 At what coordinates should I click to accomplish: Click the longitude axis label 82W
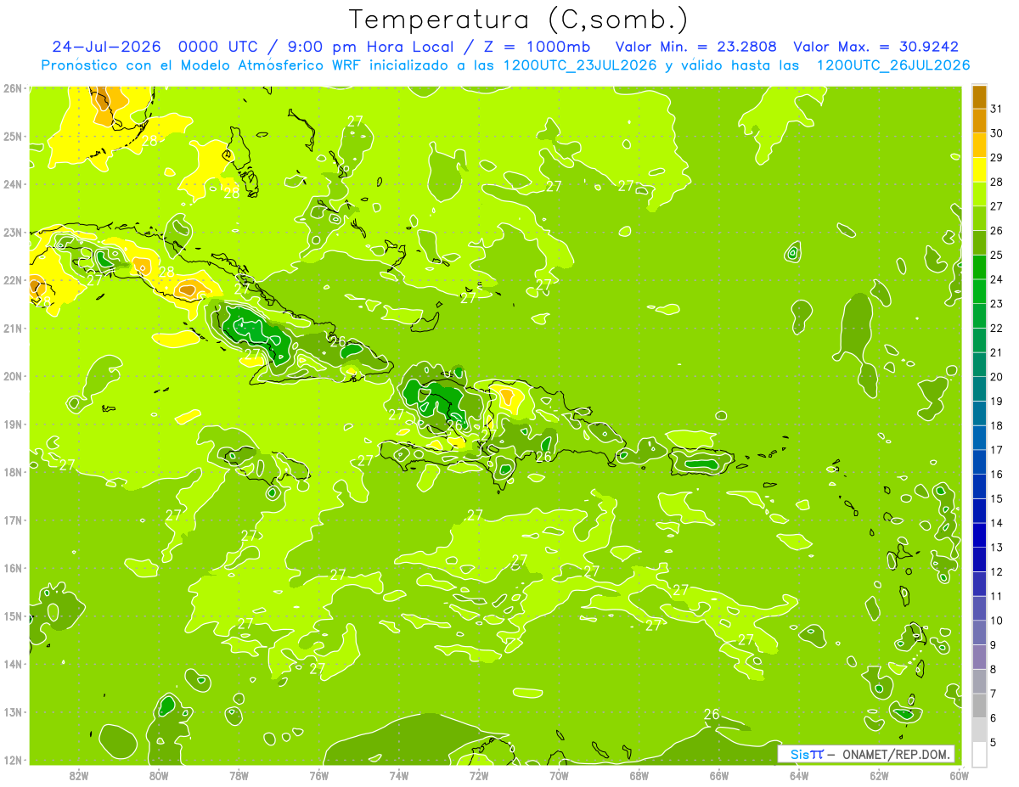point(79,775)
